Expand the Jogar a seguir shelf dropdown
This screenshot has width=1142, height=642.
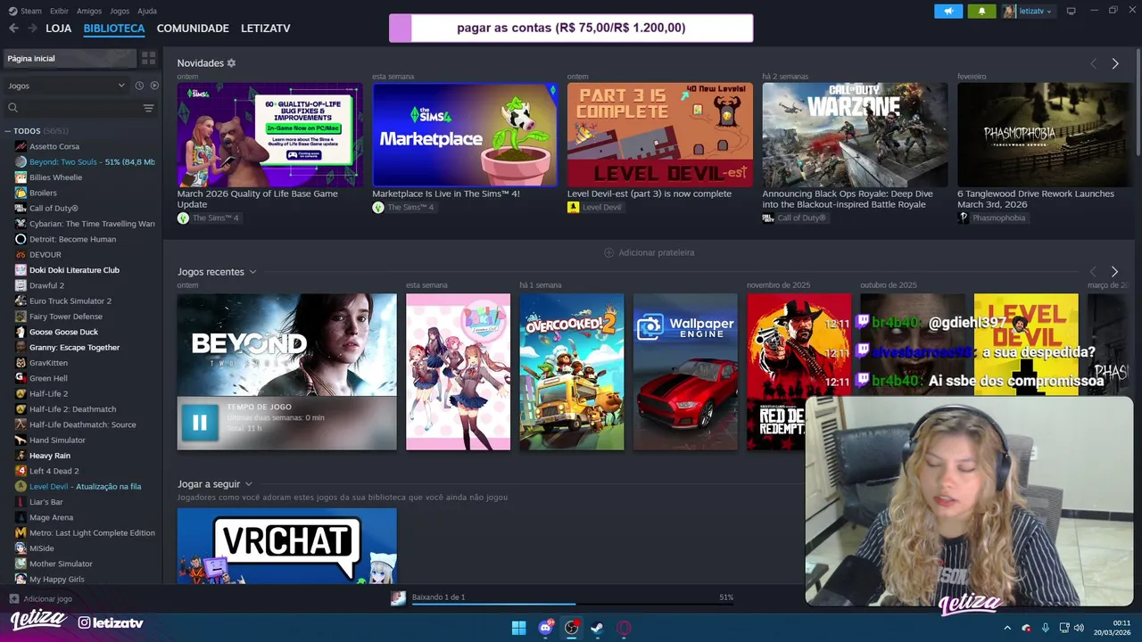tap(248, 484)
